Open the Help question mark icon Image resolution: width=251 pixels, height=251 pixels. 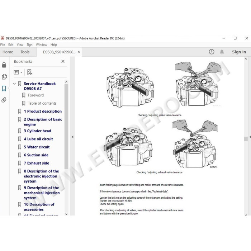[x=212, y=52]
